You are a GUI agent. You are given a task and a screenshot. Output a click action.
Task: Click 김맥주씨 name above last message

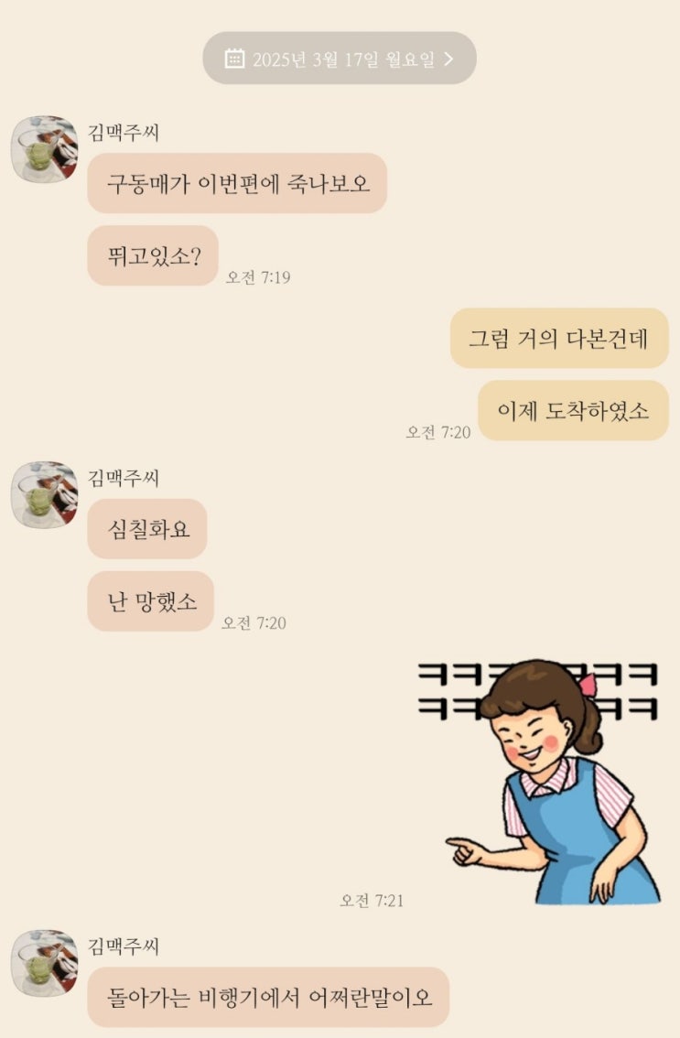click(124, 946)
